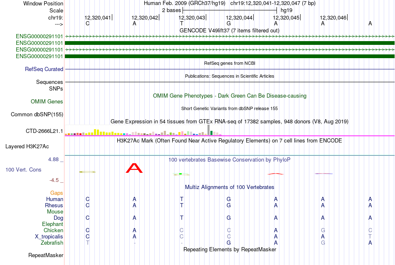Screen dimensions: 395x265
Task: Click the 'RefSeq Curated' track label
Action: pyautogui.click(x=44, y=69)
